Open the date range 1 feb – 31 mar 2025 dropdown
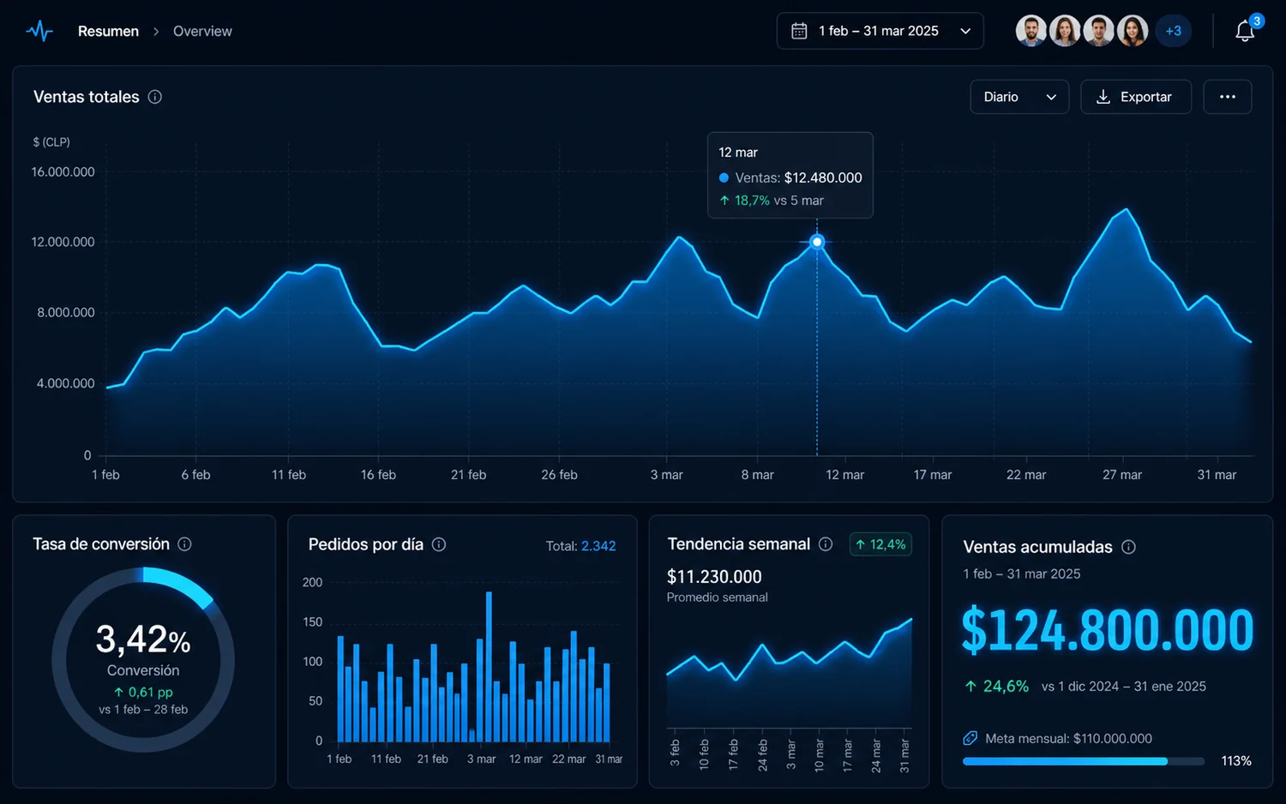This screenshot has height=804, width=1286. click(880, 31)
